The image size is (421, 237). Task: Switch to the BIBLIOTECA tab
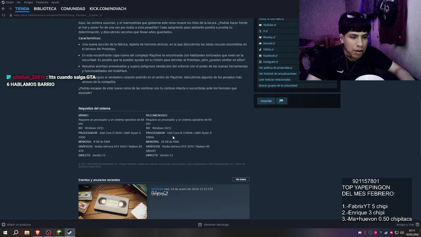tap(45, 9)
